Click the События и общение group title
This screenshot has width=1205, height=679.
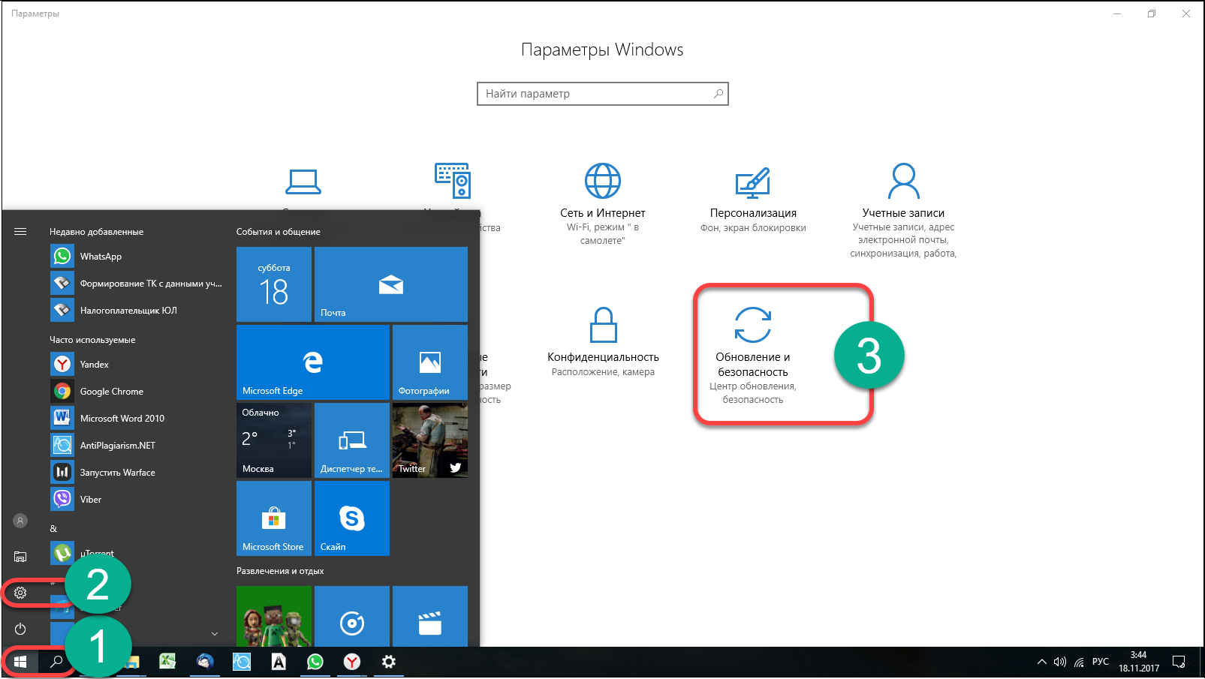tap(279, 232)
